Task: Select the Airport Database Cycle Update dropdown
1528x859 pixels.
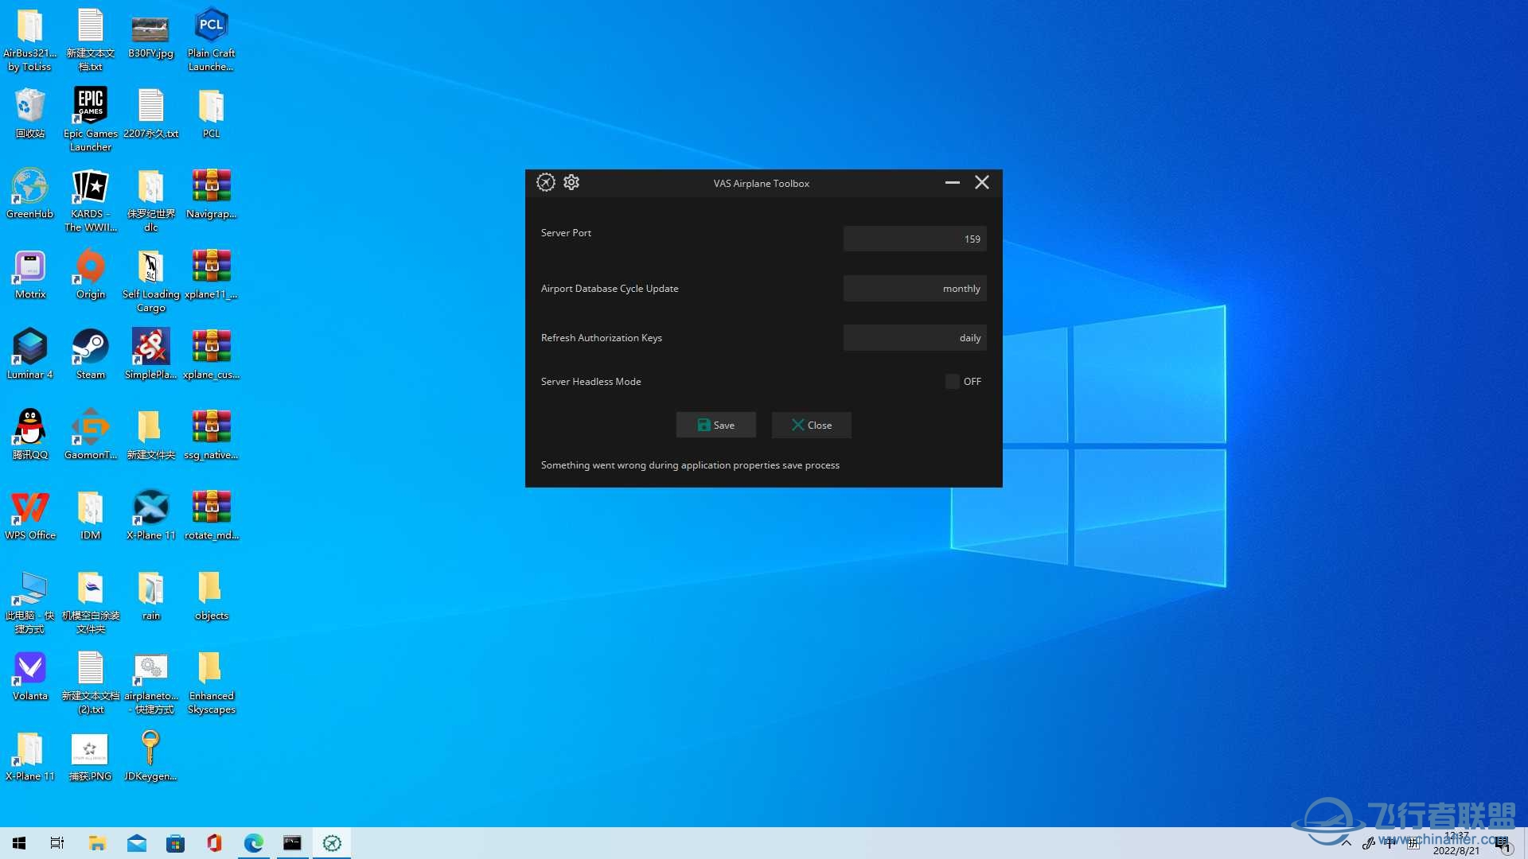Action: pos(913,289)
